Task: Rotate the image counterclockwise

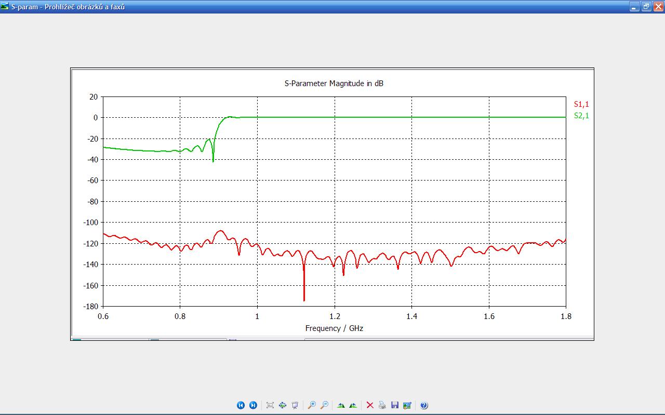Action: coord(353,405)
